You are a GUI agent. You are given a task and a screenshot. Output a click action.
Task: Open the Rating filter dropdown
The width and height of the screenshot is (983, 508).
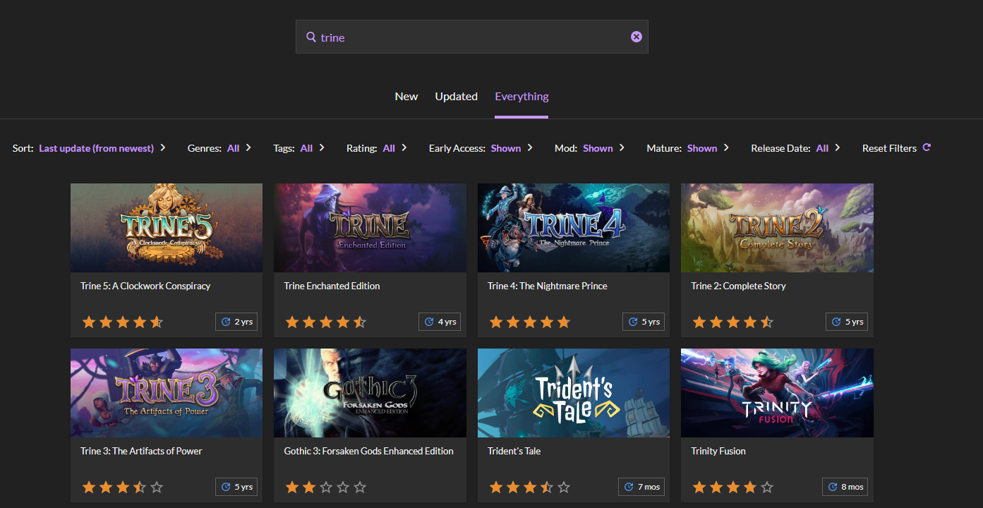click(x=377, y=148)
